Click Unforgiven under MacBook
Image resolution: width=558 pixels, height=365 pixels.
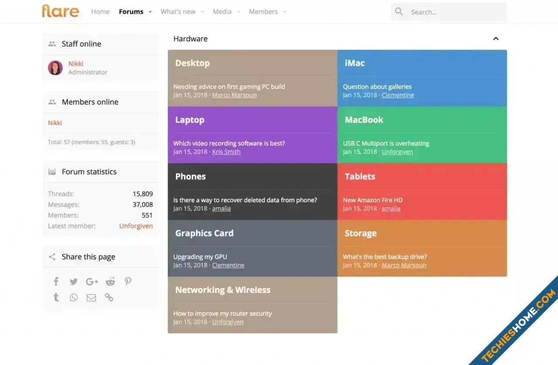click(397, 152)
